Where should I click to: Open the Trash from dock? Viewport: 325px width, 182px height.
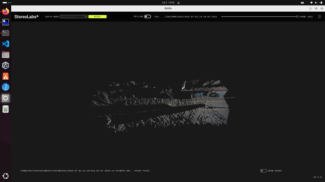6,109
